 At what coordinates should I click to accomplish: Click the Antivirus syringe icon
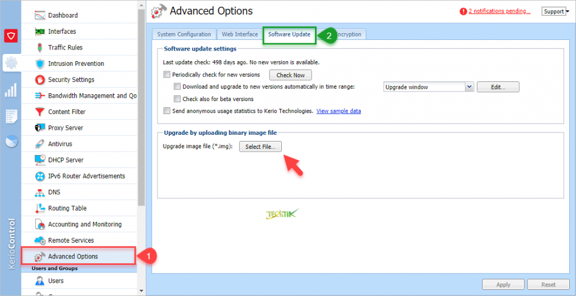(39, 144)
